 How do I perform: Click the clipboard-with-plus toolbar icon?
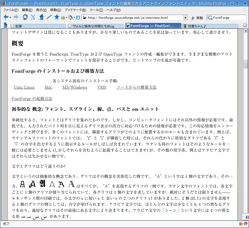[70, 18]
